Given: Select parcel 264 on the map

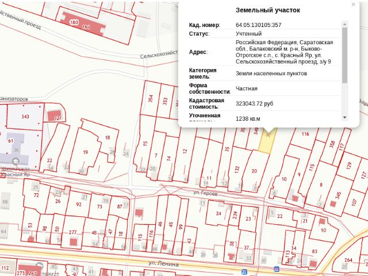Looking at the screenshot, I should point(348,260).
